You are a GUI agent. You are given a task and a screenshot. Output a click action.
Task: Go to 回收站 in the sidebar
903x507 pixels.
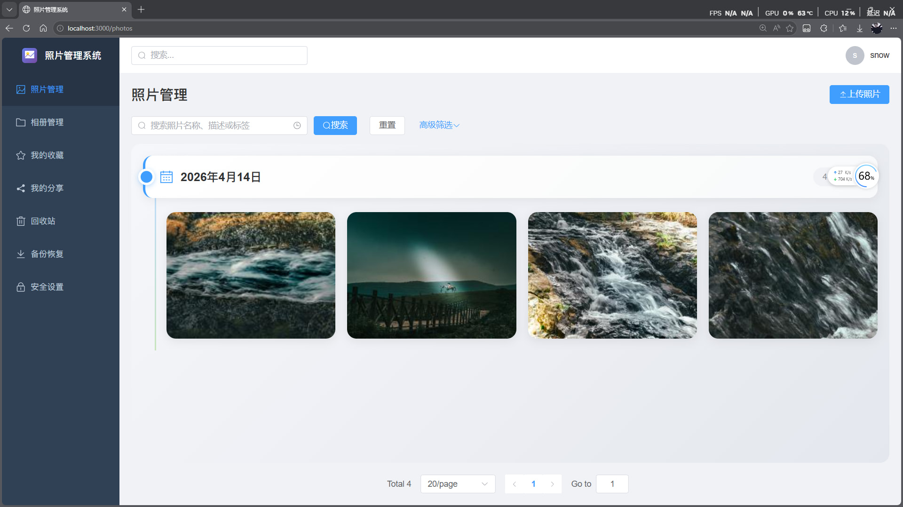pos(43,221)
